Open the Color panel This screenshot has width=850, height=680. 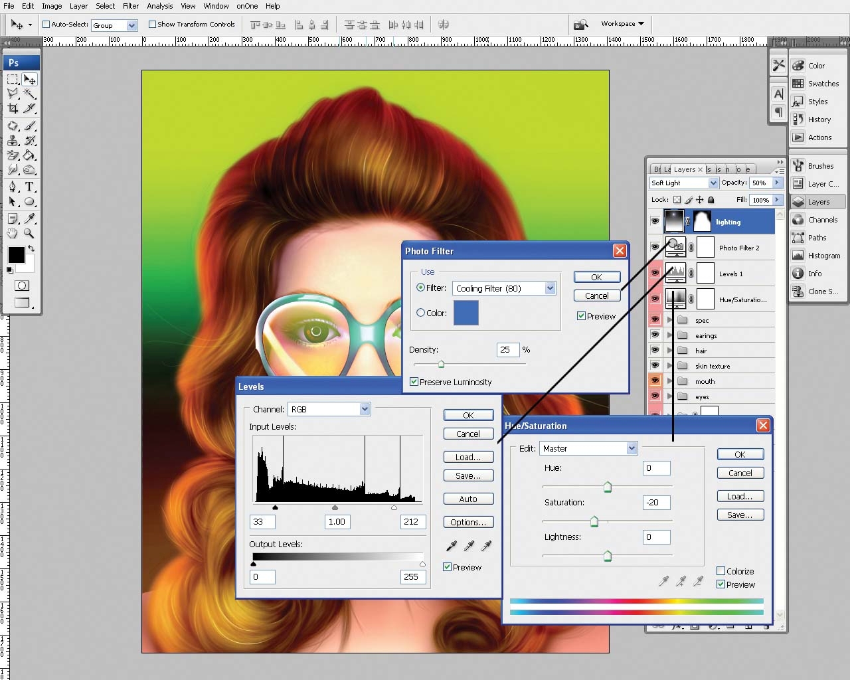[x=817, y=66]
